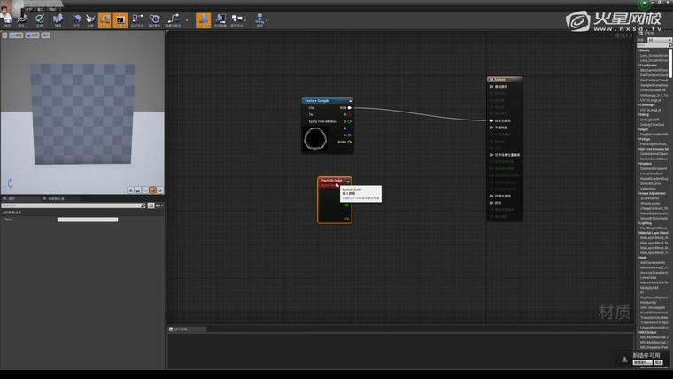The height and width of the screenshot is (379, 673).
Task: Click the Texture Sample preview thumbnail
Action: [315, 137]
